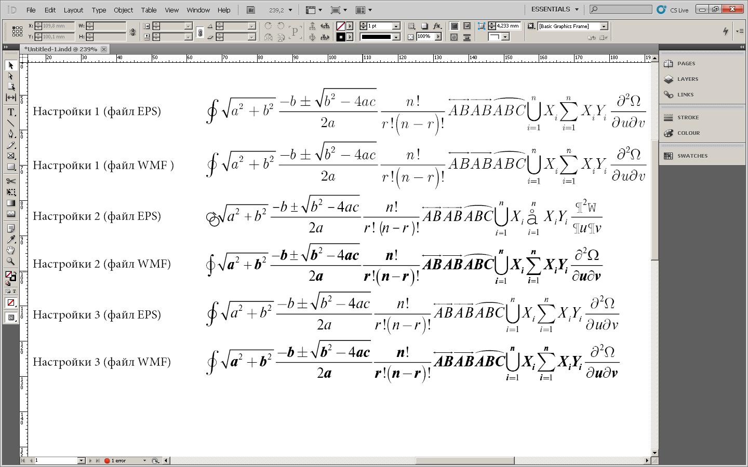Open the File menu
The width and height of the screenshot is (748, 467).
pos(31,10)
